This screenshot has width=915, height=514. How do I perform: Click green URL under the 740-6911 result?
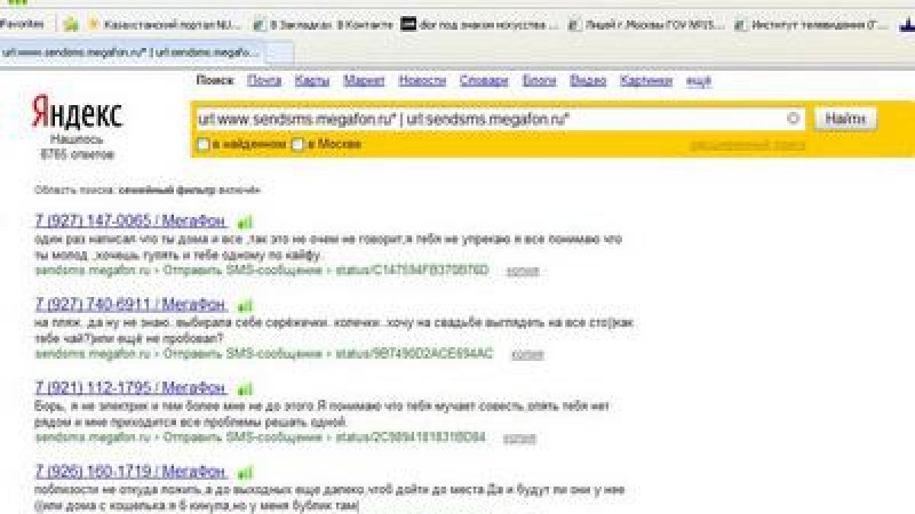pos(264,353)
